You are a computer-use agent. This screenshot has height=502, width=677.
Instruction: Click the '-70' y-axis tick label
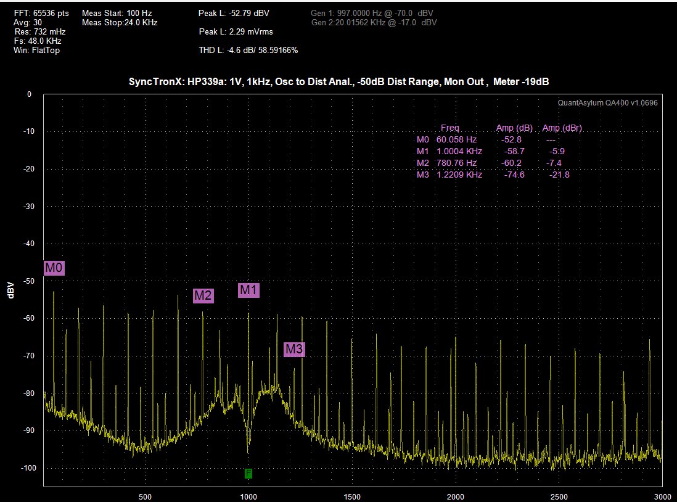pos(29,356)
